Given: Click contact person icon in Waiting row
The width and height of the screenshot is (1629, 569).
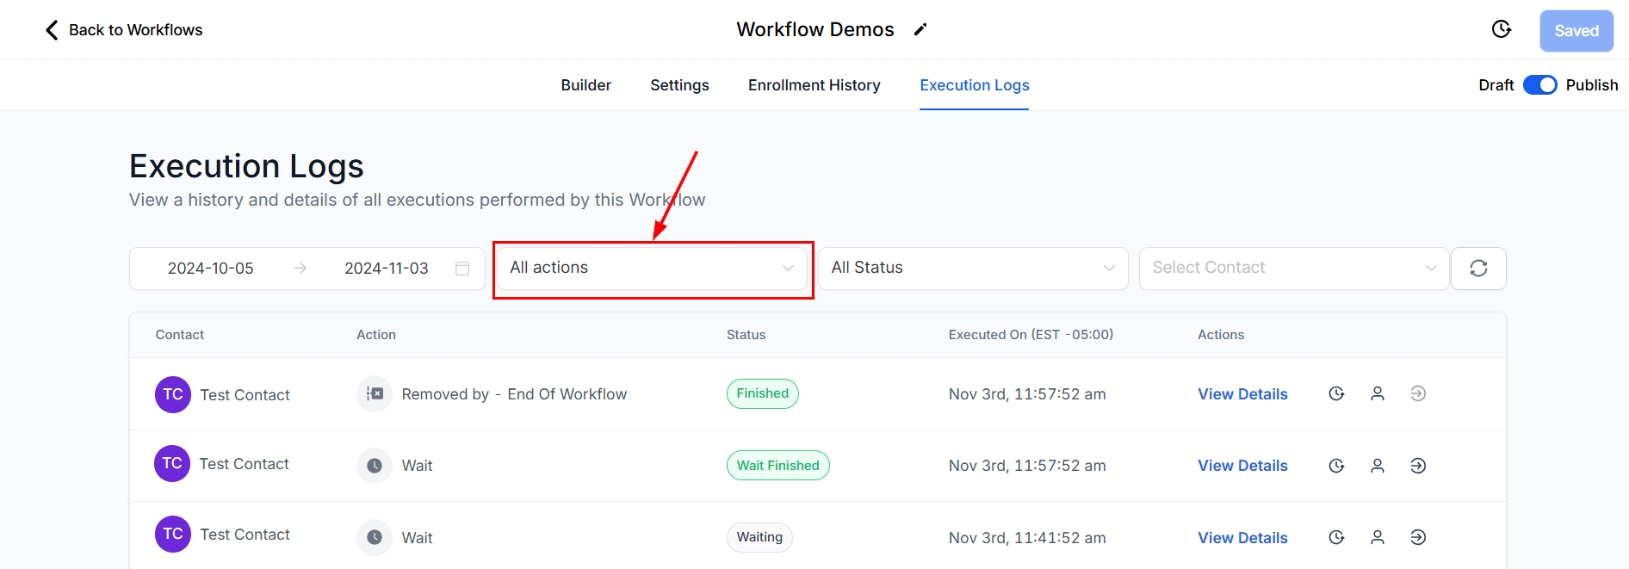Looking at the screenshot, I should point(1378,538).
